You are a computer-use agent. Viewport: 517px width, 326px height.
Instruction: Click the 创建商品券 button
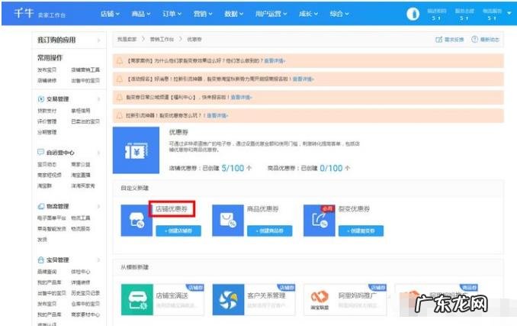point(270,231)
